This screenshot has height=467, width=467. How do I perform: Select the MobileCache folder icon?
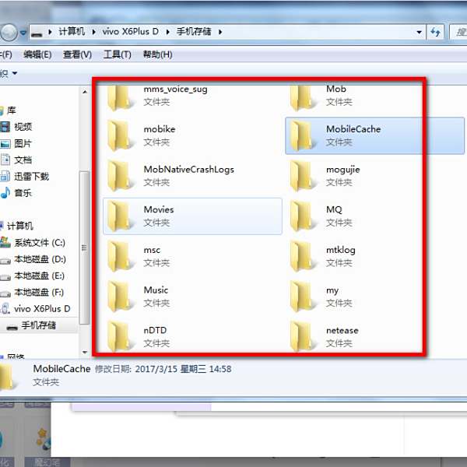(x=303, y=135)
